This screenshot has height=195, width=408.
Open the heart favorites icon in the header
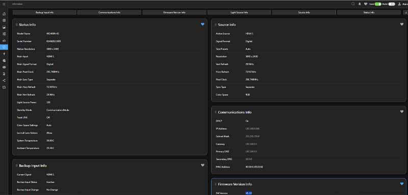pos(366,4)
